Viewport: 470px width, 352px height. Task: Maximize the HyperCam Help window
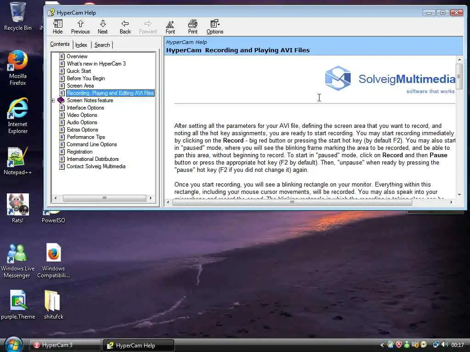coord(443,12)
